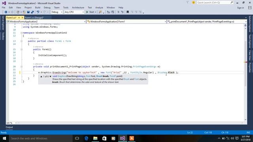Open the Tools menu
The width and height of the screenshot is (253, 142).
66,7
